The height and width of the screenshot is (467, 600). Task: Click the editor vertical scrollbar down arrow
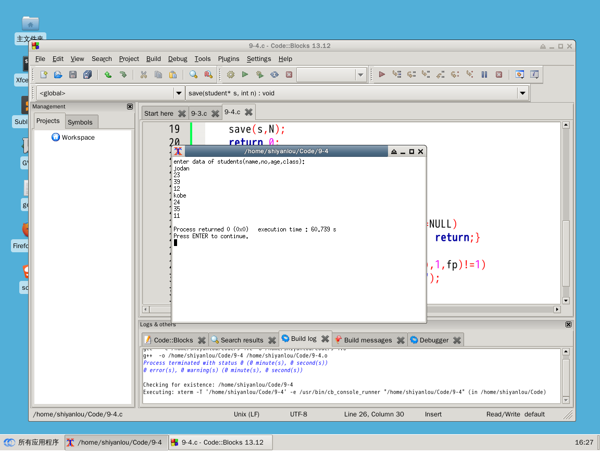click(566, 301)
